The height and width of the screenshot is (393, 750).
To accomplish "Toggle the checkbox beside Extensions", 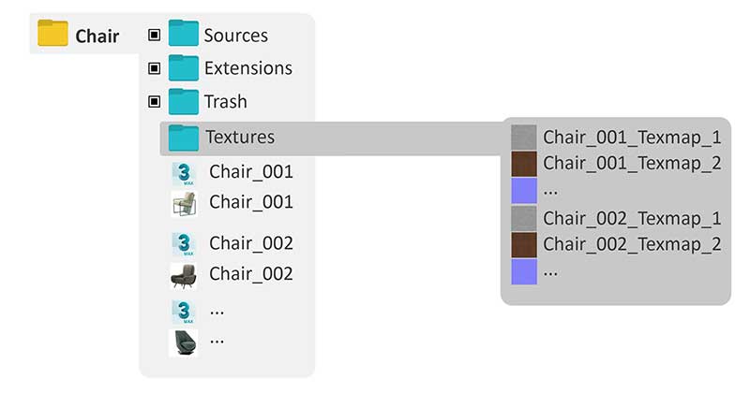I will point(155,68).
